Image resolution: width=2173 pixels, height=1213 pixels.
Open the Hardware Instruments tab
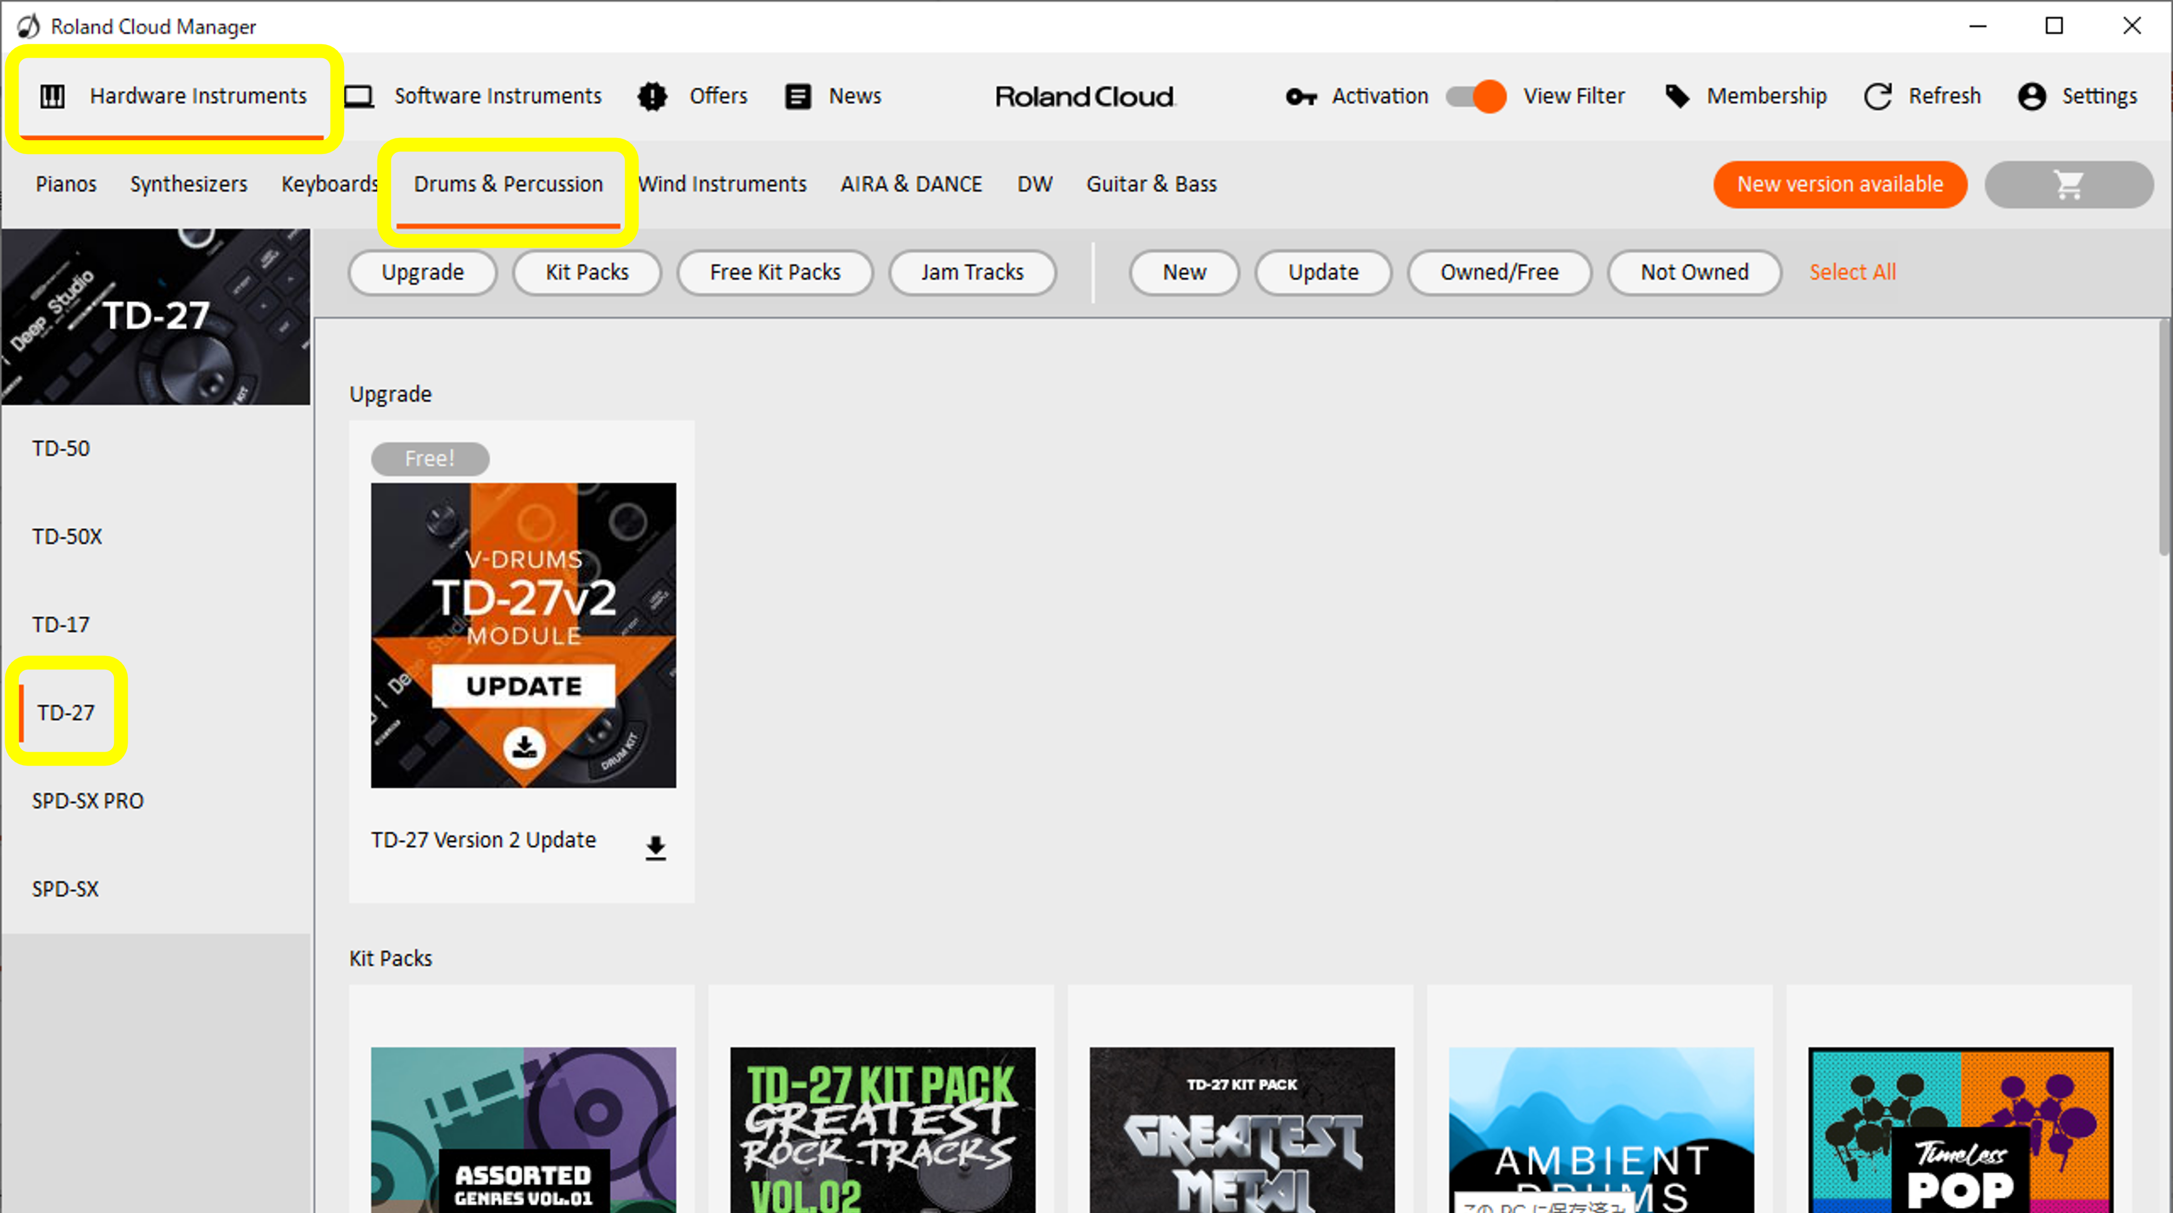click(x=173, y=96)
